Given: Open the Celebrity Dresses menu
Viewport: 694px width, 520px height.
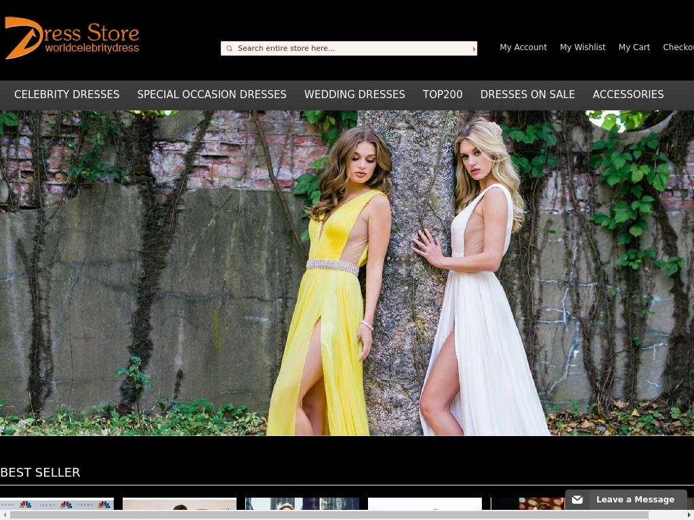Looking at the screenshot, I should pos(66,95).
